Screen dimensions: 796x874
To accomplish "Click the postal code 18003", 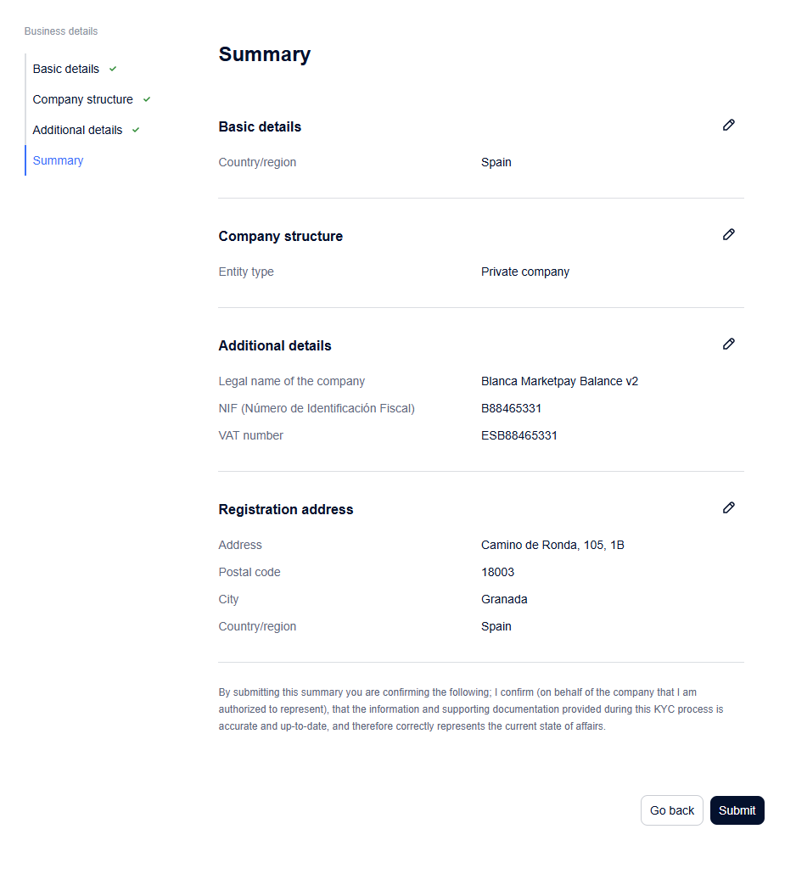I will pyautogui.click(x=498, y=573).
